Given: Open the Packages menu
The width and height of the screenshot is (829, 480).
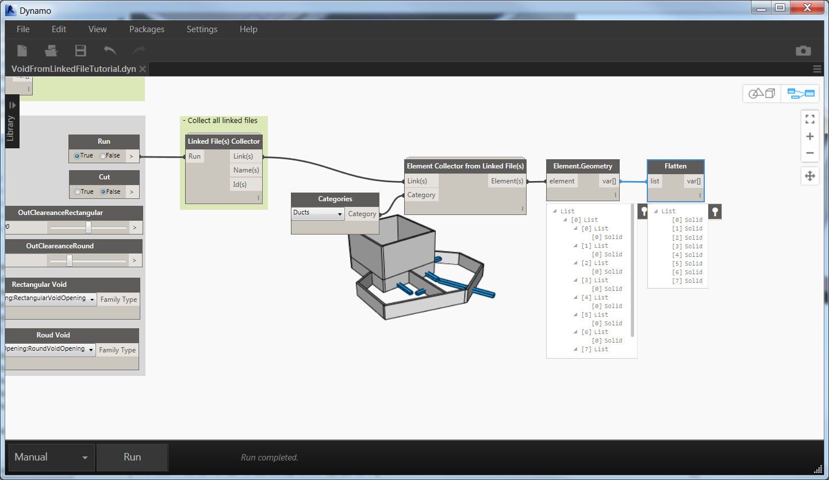Looking at the screenshot, I should 147,29.
